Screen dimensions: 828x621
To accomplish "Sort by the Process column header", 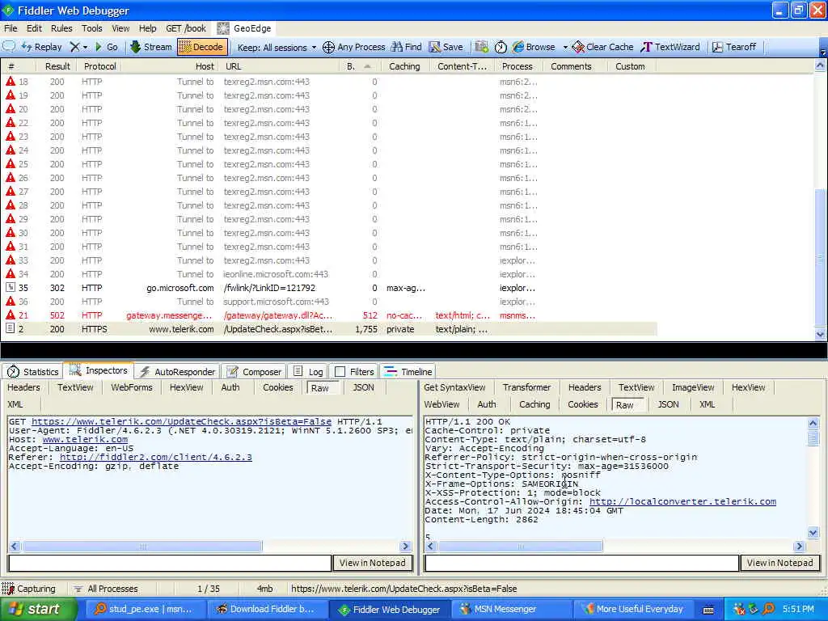I will point(517,66).
